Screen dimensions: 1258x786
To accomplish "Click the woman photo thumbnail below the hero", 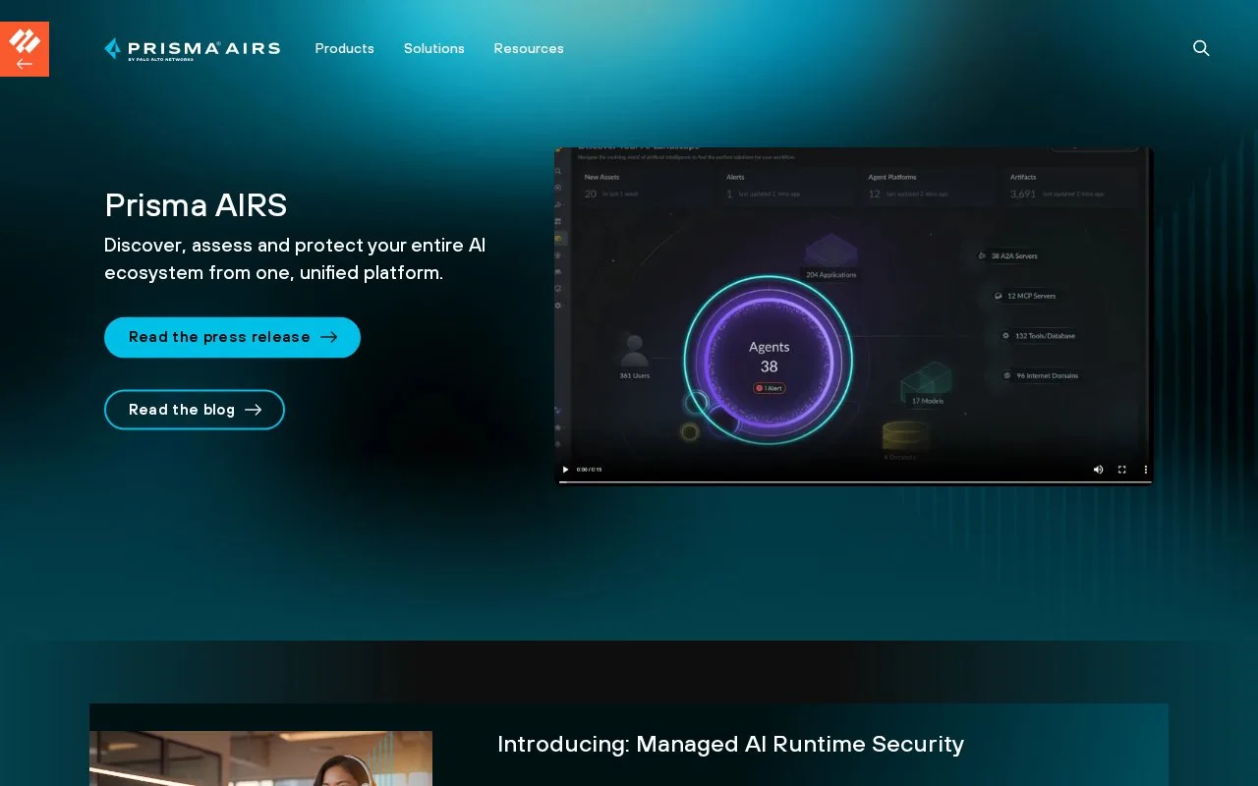I will point(260,758).
